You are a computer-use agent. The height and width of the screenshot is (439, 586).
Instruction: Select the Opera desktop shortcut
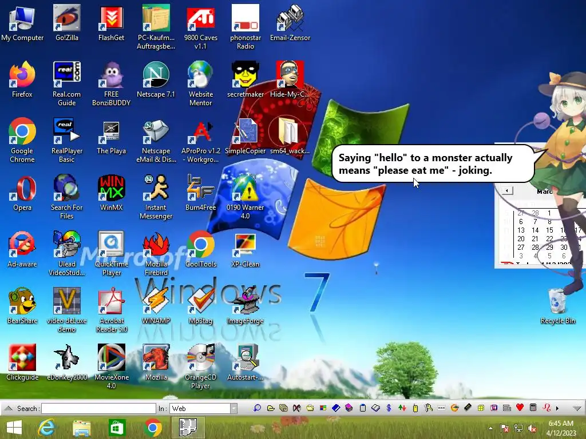point(22,193)
